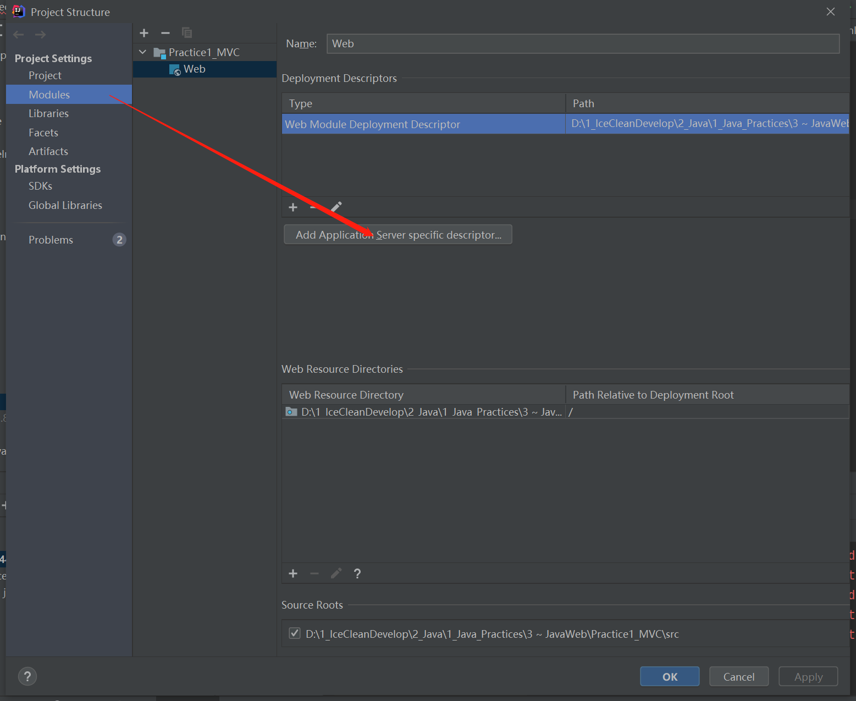Collapse the Practice1_MVC tree node

point(143,52)
